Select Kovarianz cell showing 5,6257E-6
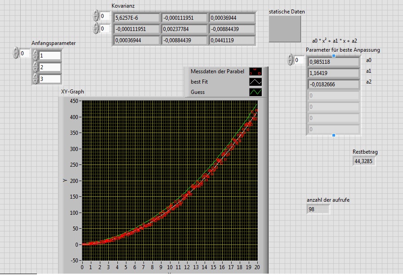Image resolution: width=403 pixels, height=275 pixels. (137, 18)
